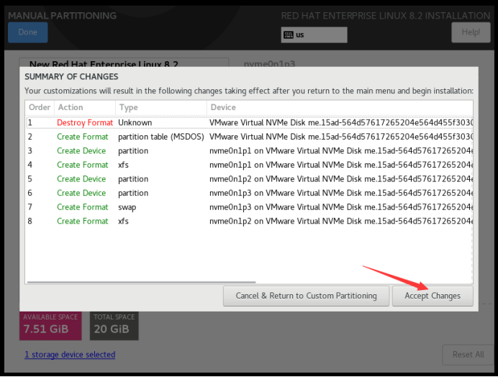Image resolution: width=498 pixels, height=377 pixels.
Task: Click the Reset All button
Action: pos(468,355)
